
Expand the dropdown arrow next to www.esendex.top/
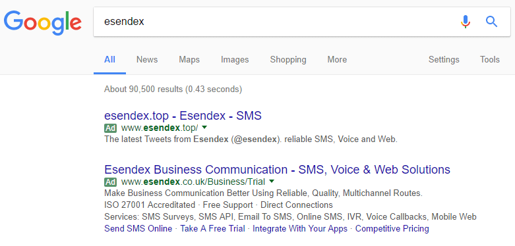pyautogui.click(x=204, y=127)
